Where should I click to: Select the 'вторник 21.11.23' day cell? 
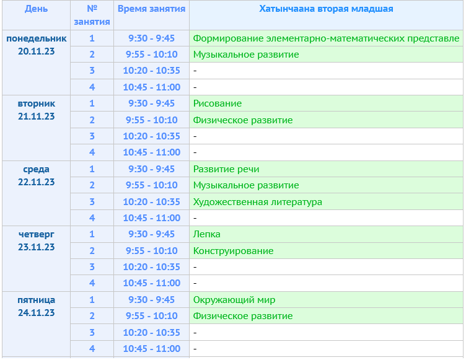37,110
